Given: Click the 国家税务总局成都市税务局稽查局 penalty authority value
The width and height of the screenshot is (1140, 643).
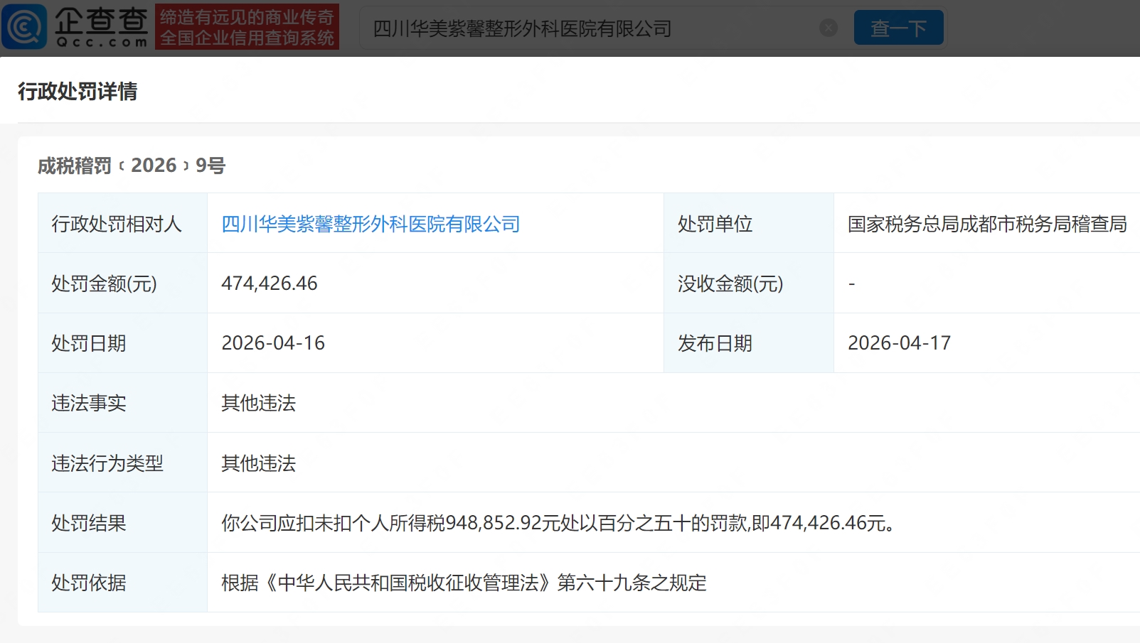Looking at the screenshot, I should [987, 224].
